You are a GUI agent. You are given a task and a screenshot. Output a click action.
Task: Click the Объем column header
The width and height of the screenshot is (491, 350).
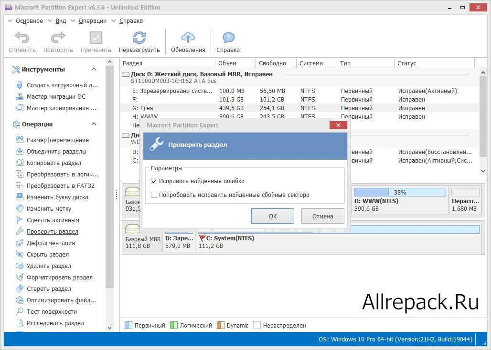pyautogui.click(x=235, y=63)
